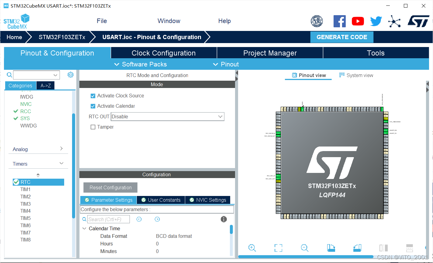Click the pinout horizontal scrollbar
The width and height of the screenshot is (433, 263).
point(306,257)
